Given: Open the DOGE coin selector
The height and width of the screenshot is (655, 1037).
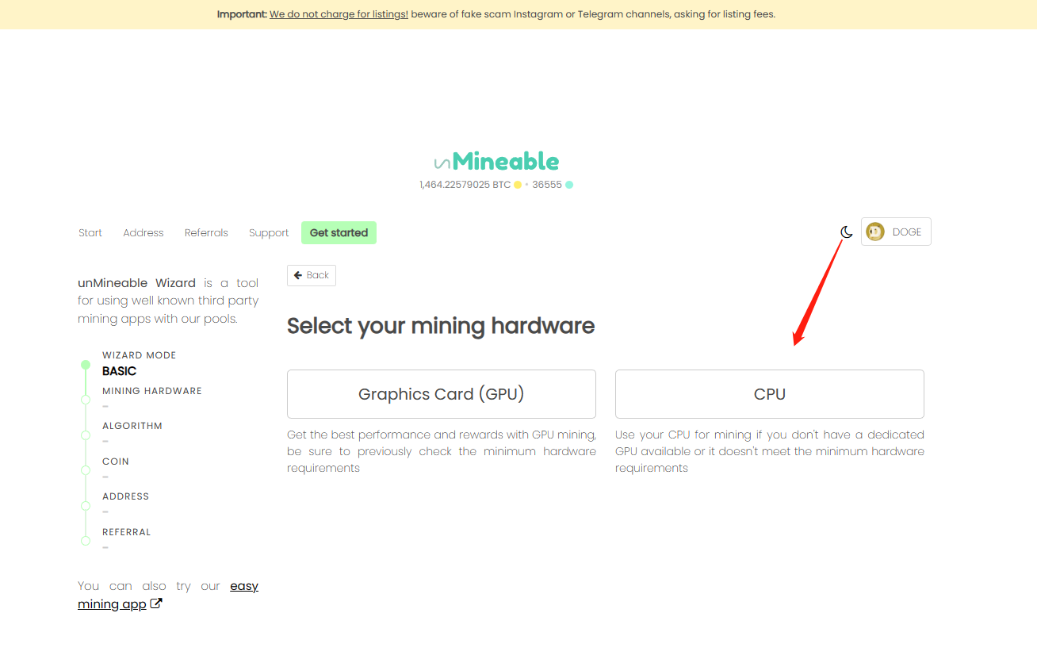Looking at the screenshot, I should click(x=896, y=232).
